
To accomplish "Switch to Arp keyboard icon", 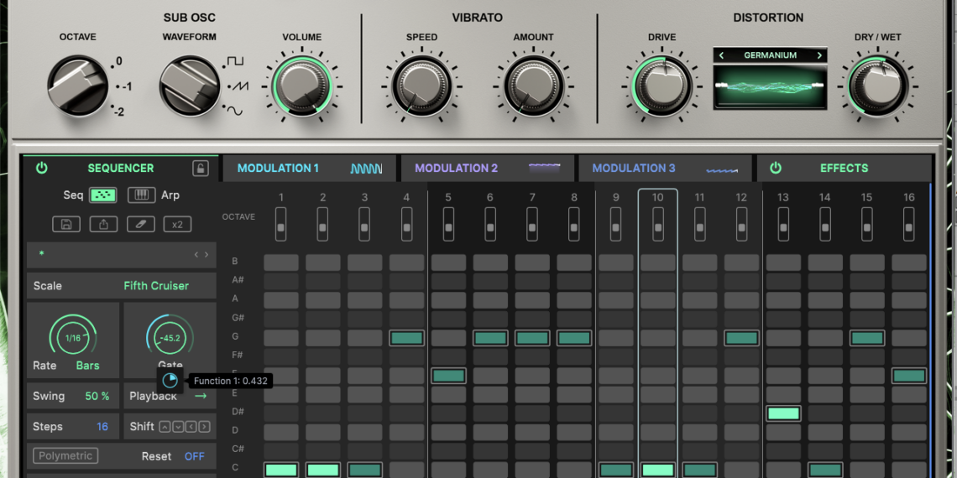I will click(142, 195).
